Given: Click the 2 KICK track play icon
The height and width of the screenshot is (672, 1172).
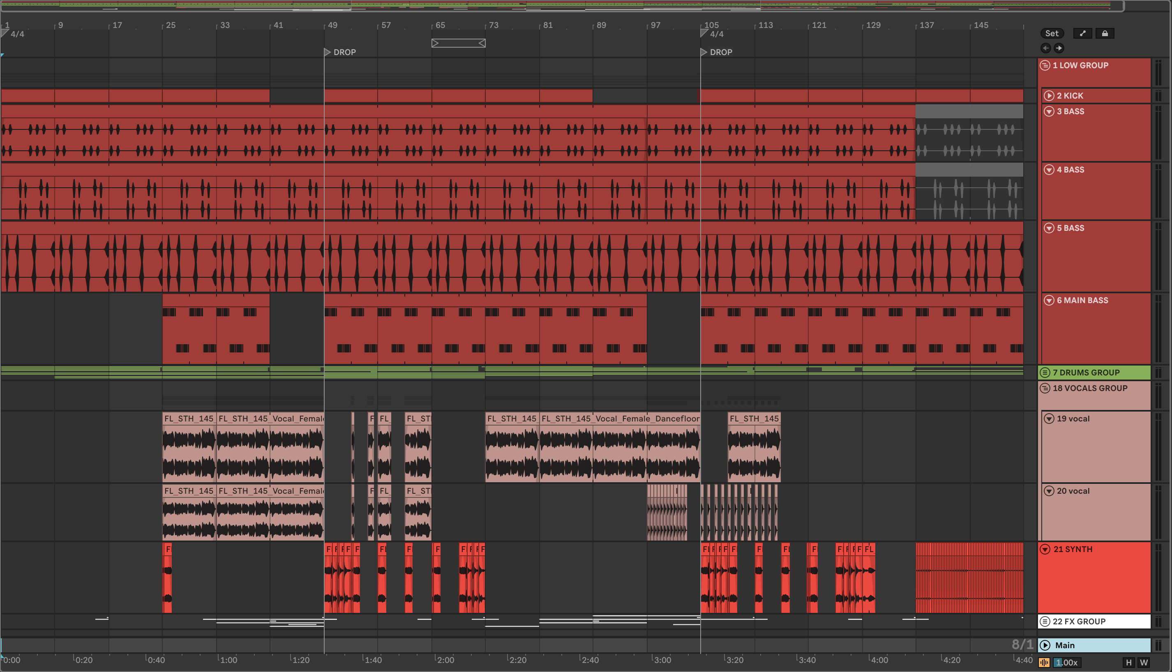Looking at the screenshot, I should 1049,96.
